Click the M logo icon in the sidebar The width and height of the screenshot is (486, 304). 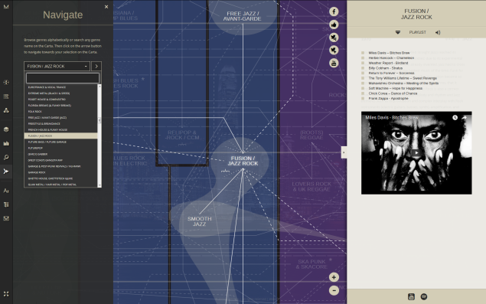(x=6, y=7)
